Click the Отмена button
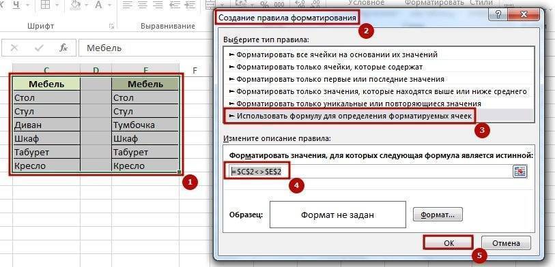 tap(506, 243)
